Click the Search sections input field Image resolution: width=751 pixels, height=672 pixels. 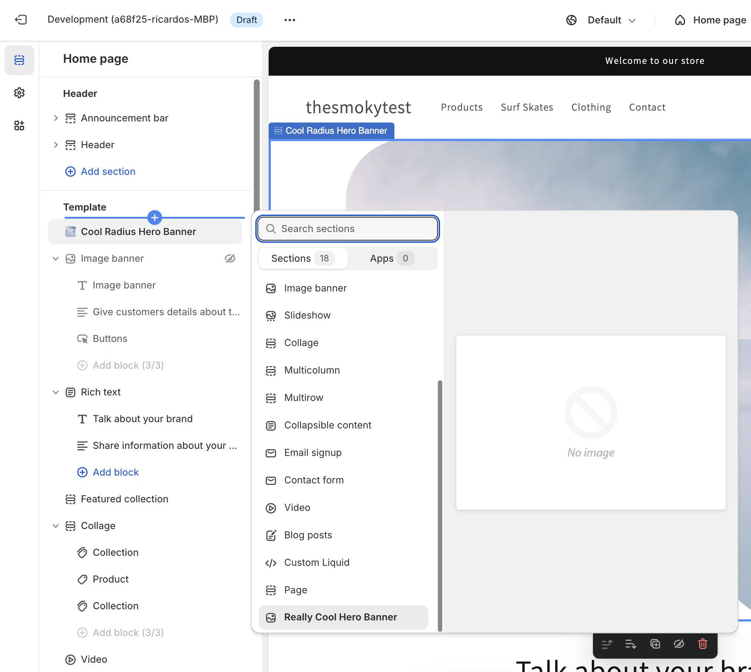click(x=347, y=229)
